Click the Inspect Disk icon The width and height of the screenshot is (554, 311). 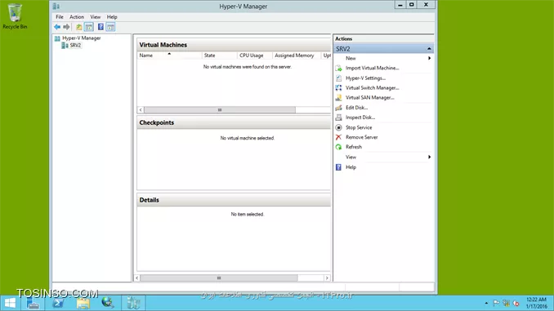338,118
